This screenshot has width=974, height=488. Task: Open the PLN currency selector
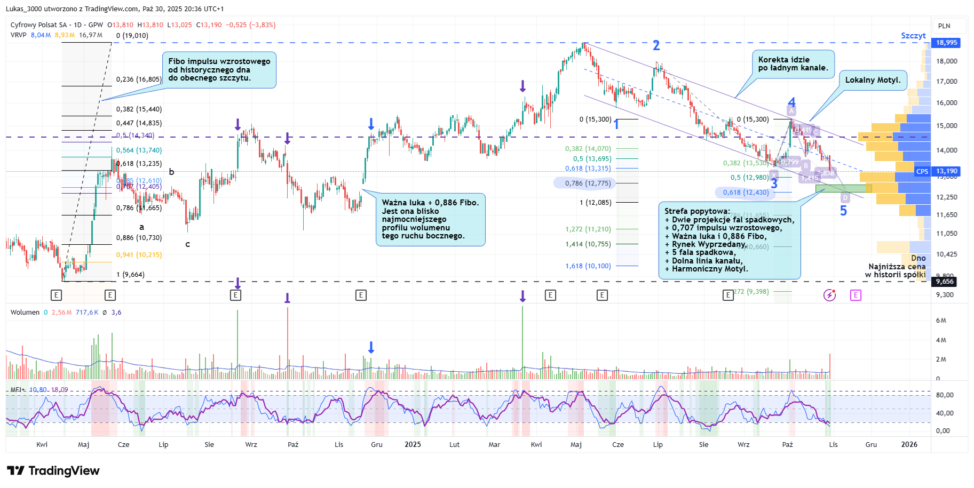tap(944, 26)
